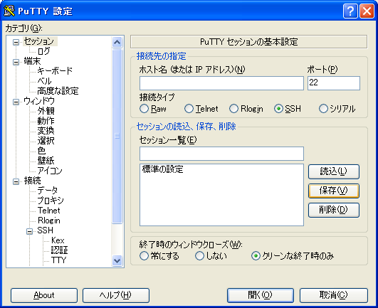Click the category list scrollbar thumb
This screenshot has height=308, width=378.
(x=117, y=136)
